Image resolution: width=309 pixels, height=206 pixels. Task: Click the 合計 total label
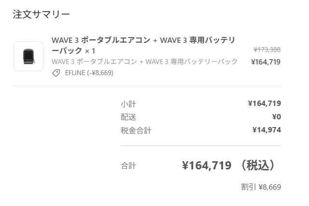pyautogui.click(x=128, y=166)
